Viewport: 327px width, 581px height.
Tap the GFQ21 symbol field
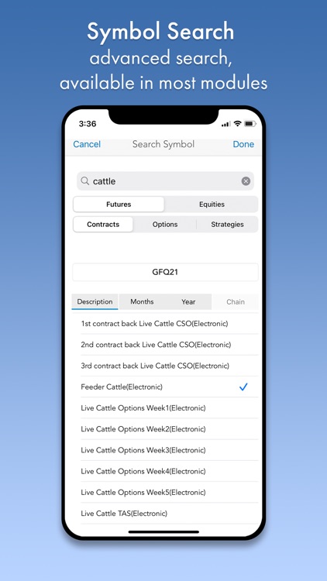pyautogui.click(x=165, y=272)
